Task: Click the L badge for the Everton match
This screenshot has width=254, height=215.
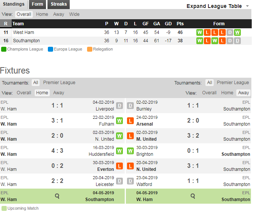Action: (x=119, y=166)
